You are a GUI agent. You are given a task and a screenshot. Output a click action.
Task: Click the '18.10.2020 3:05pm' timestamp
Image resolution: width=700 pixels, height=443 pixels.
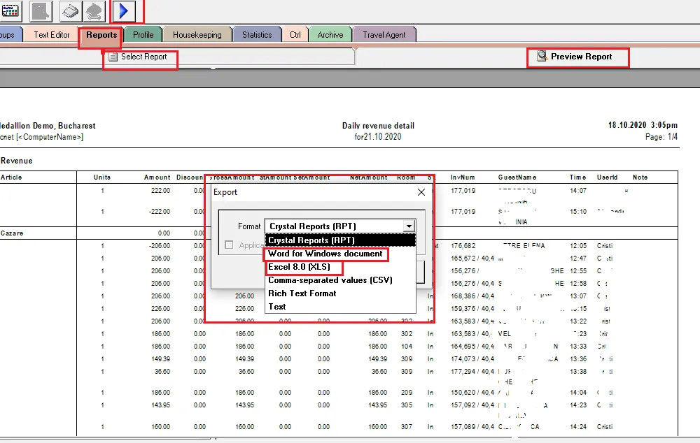pyautogui.click(x=643, y=125)
